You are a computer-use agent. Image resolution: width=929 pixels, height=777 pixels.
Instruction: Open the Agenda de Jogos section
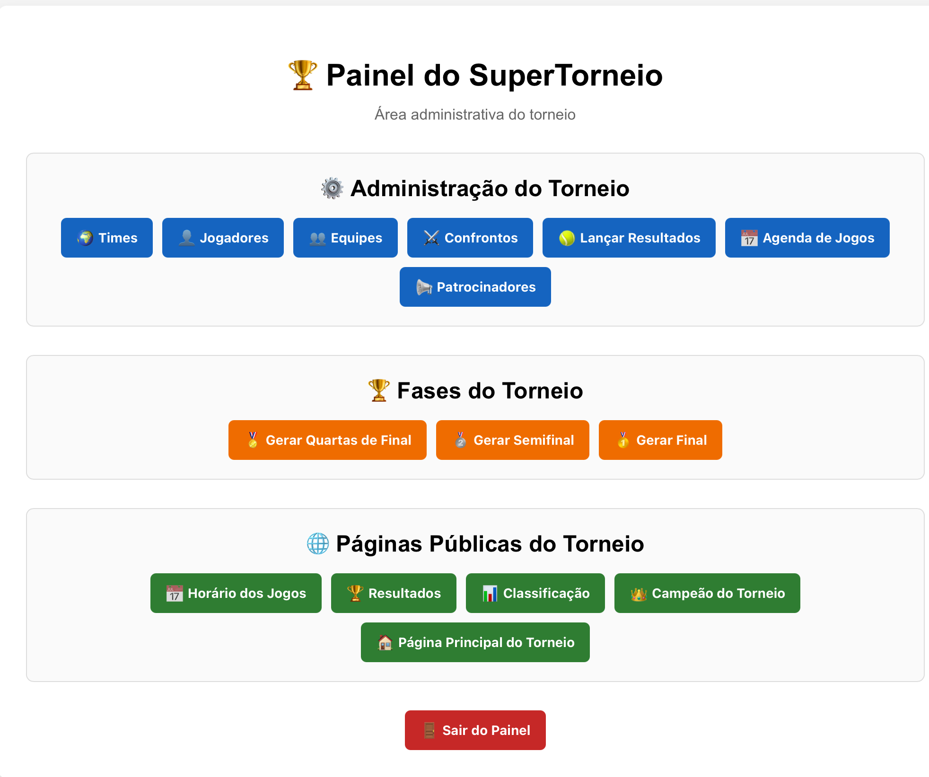pos(807,238)
